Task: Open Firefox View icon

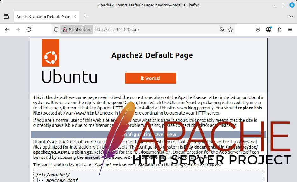Action: tap(6, 17)
